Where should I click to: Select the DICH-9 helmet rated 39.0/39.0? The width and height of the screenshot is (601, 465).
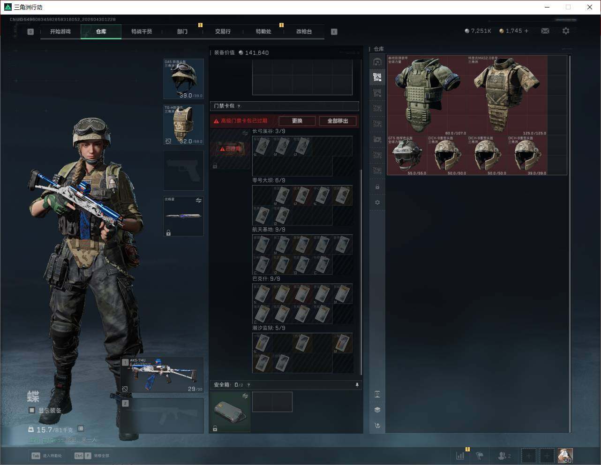coord(527,156)
